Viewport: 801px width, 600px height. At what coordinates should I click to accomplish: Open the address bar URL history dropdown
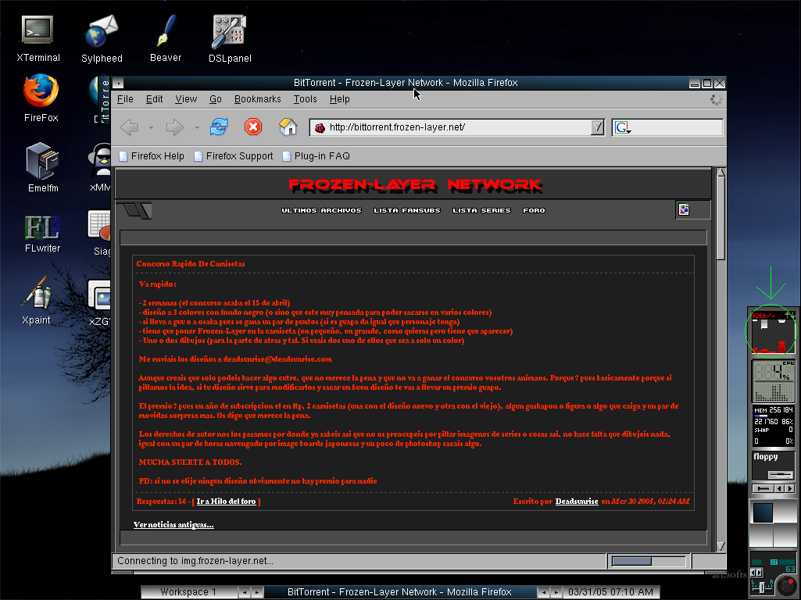597,127
